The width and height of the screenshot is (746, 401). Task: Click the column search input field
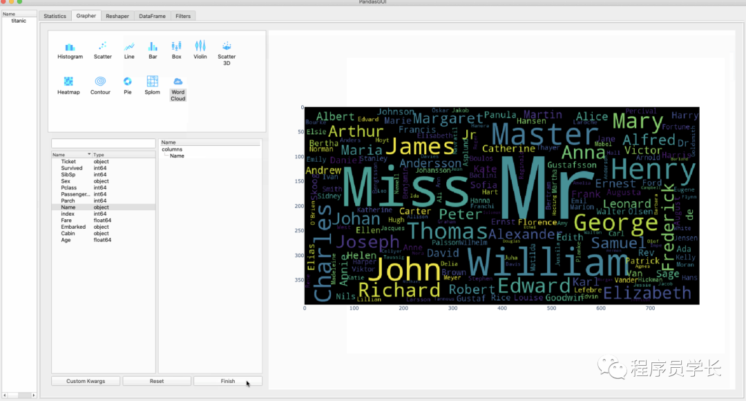point(103,143)
